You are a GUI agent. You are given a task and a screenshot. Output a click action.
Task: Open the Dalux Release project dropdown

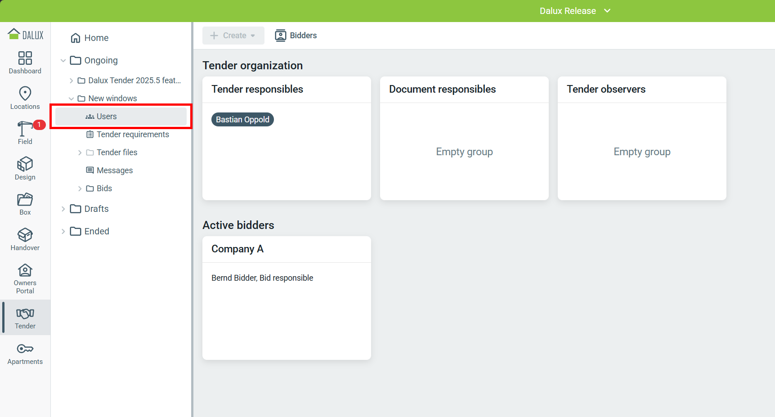coord(575,11)
